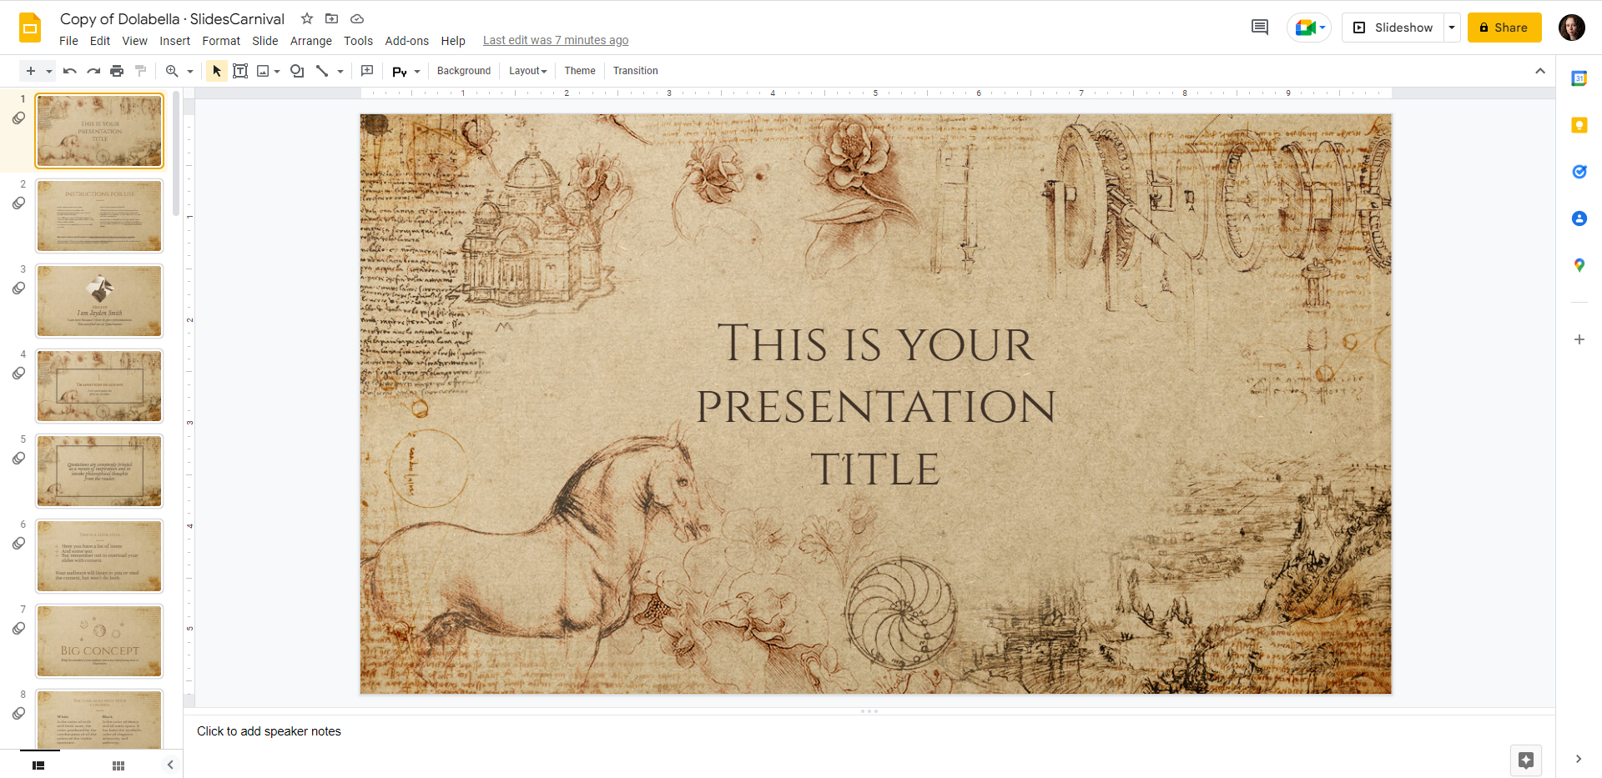Activate the paint format tool

[x=140, y=71]
